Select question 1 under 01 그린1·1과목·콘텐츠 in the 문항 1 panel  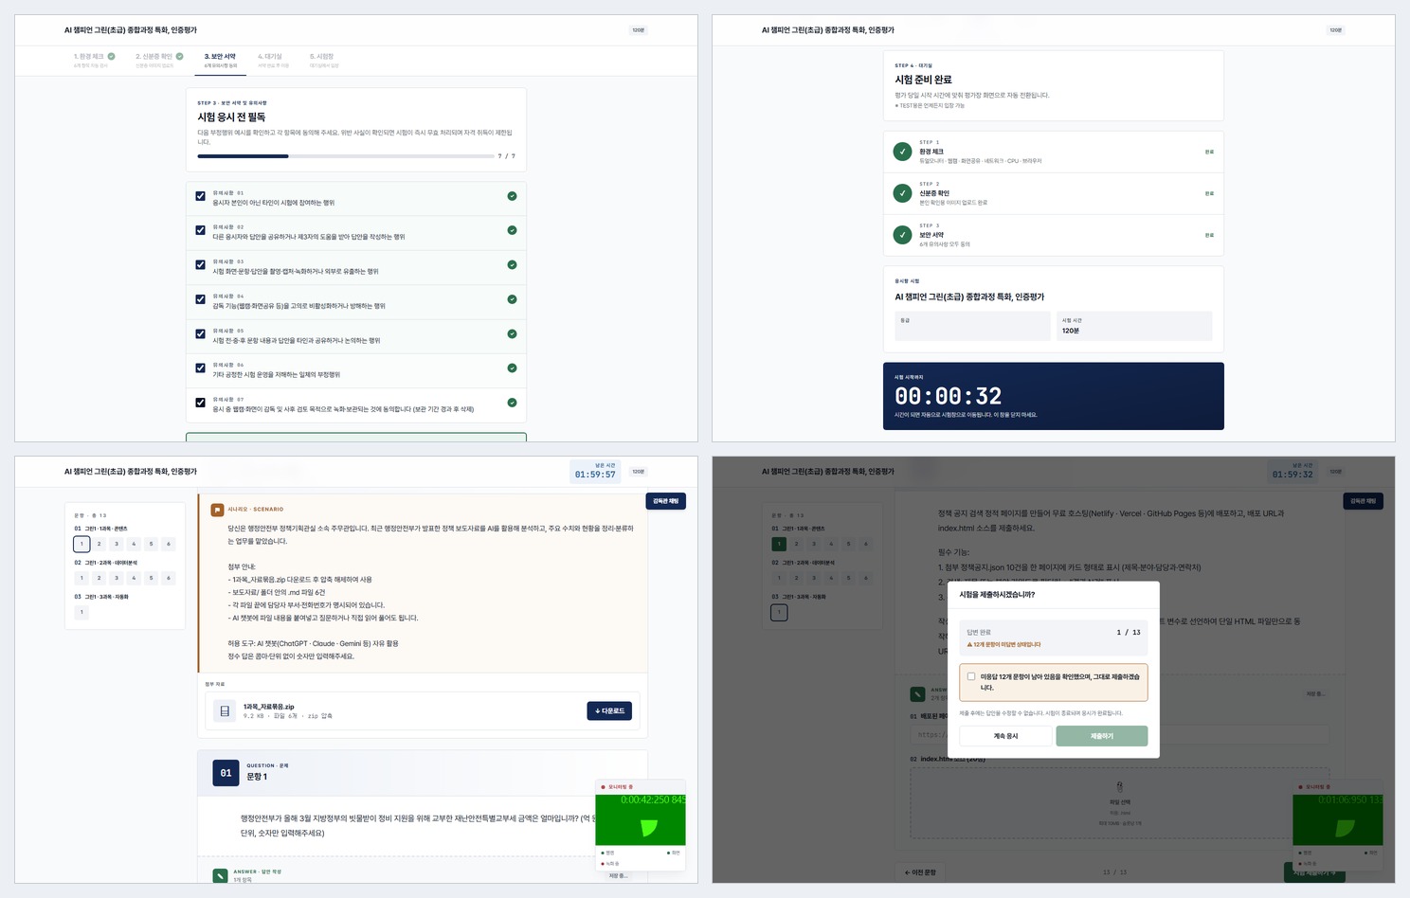pos(81,544)
